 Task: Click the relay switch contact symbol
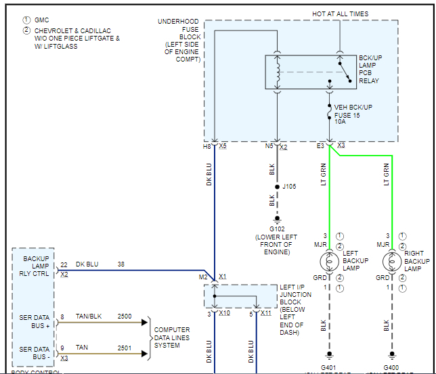(345, 72)
